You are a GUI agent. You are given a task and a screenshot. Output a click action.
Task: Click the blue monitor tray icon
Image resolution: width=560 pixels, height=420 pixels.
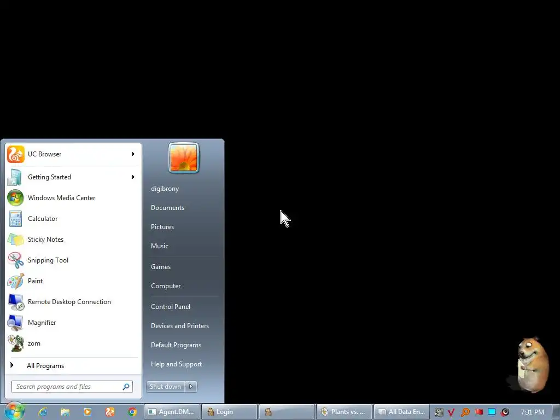click(492, 412)
